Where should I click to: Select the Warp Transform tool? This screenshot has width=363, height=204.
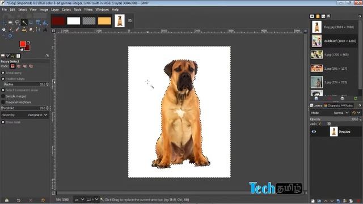coord(45,23)
